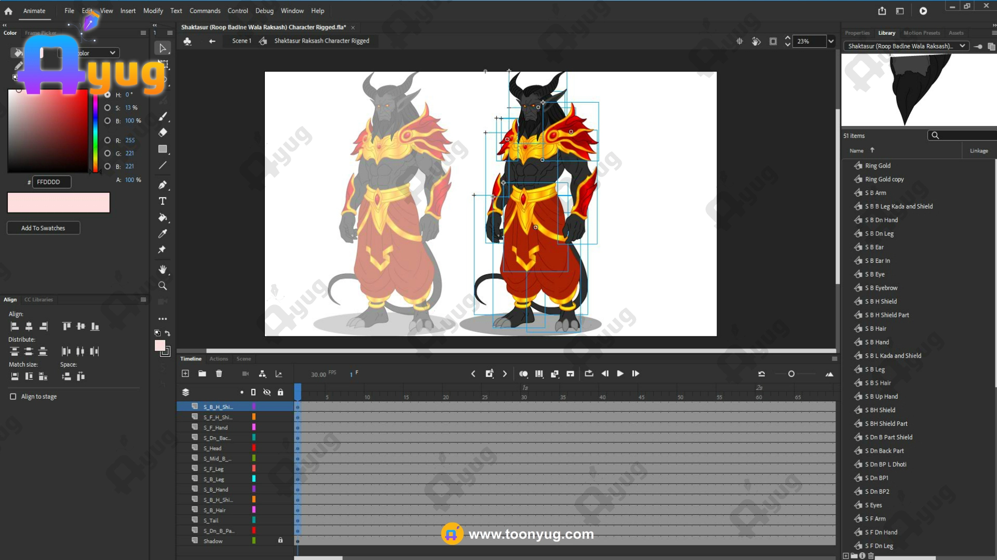
Task: Open the Modify menu
Action: click(153, 10)
